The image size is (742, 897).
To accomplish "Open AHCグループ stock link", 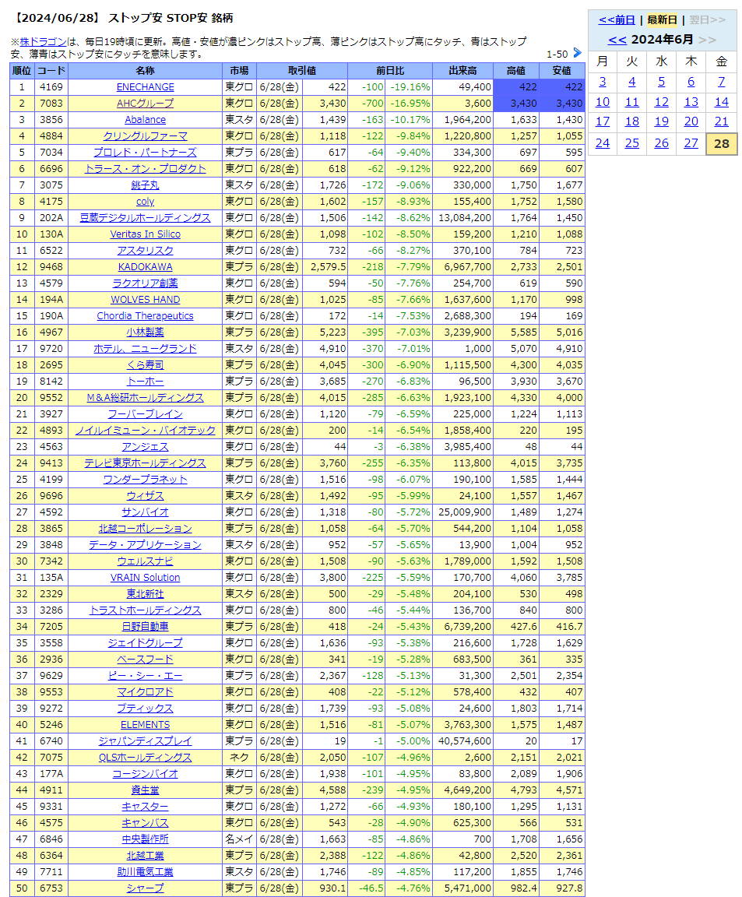I will [146, 104].
